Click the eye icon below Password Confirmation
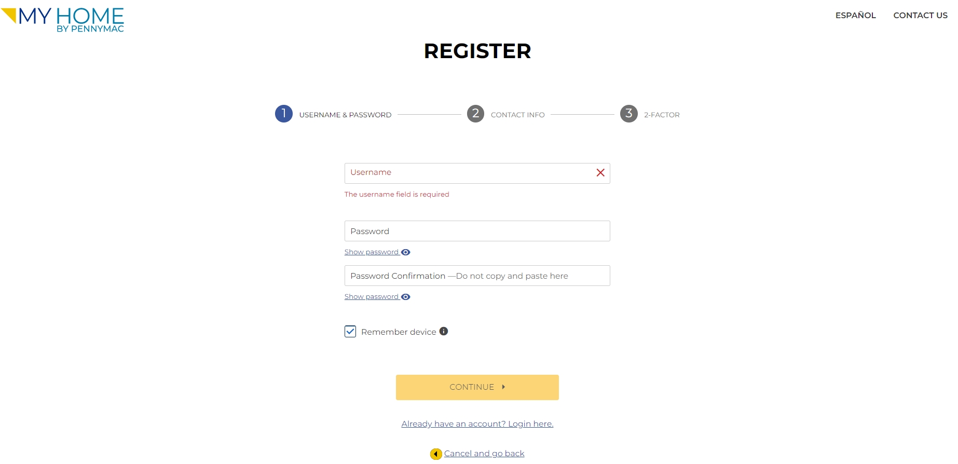The width and height of the screenshot is (958, 464). click(406, 296)
